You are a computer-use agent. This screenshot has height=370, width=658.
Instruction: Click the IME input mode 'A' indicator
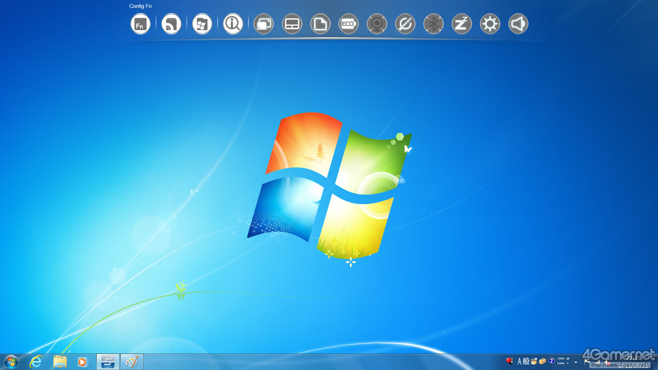(x=519, y=361)
